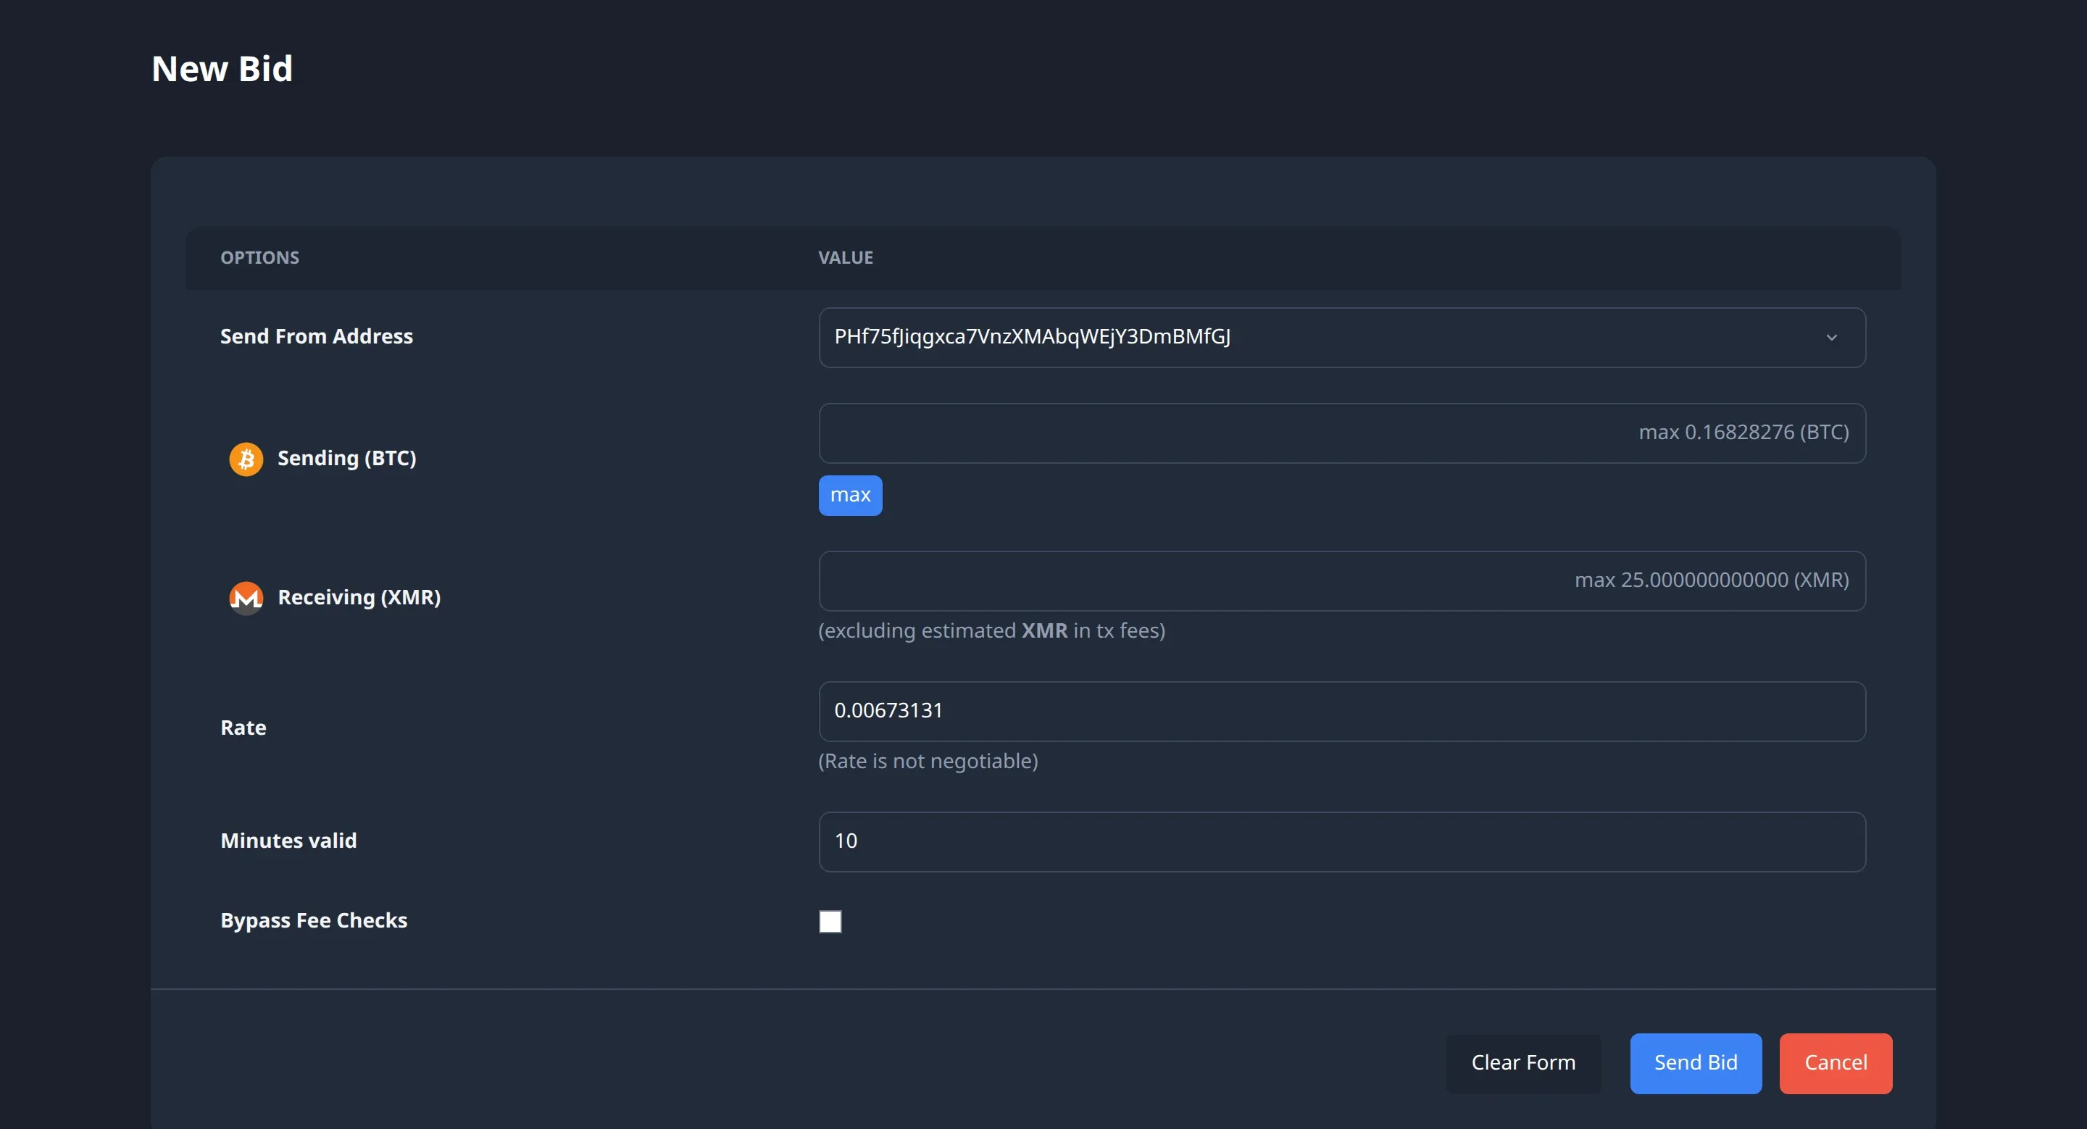
Task: Open the Send From Address dropdown
Action: point(1341,337)
